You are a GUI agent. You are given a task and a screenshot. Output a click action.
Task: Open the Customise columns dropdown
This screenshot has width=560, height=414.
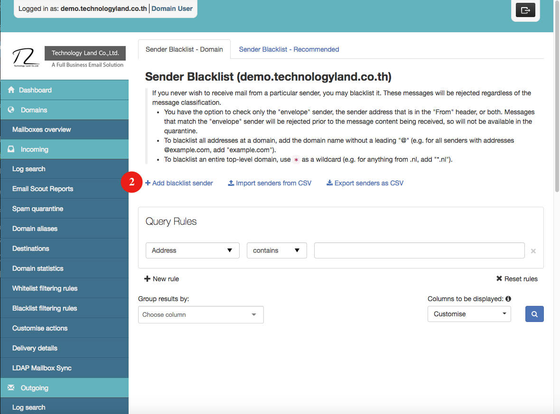pos(469,314)
